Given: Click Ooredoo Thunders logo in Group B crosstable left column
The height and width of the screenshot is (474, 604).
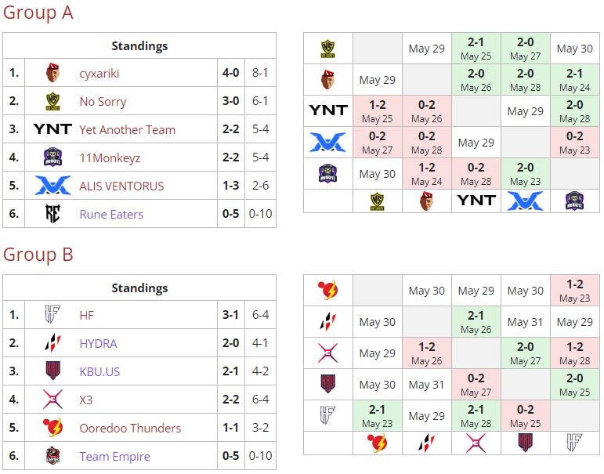Looking at the screenshot, I should pyautogui.click(x=327, y=291).
